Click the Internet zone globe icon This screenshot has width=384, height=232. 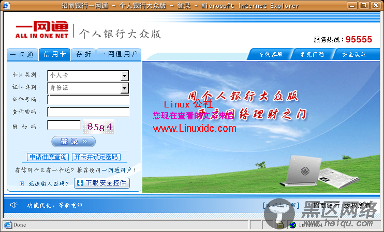(292, 225)
